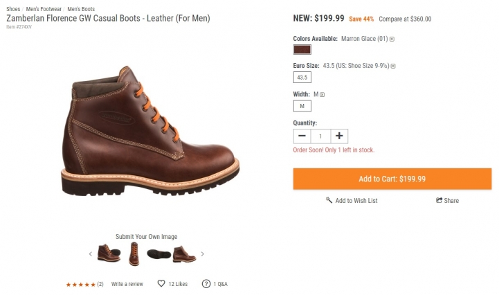Click the Add to Wish List icon
Image resolution: width=499 pixels, height=295 pixels.
[329, 201]
